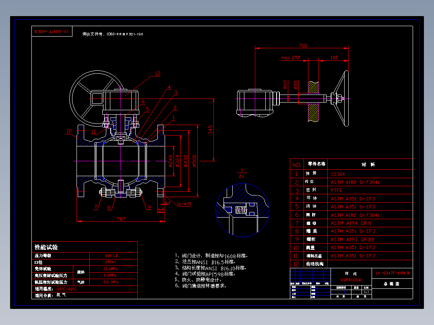
Task: Select the "材料" column header
Action: pyautogui.click(x=368, y=165)
